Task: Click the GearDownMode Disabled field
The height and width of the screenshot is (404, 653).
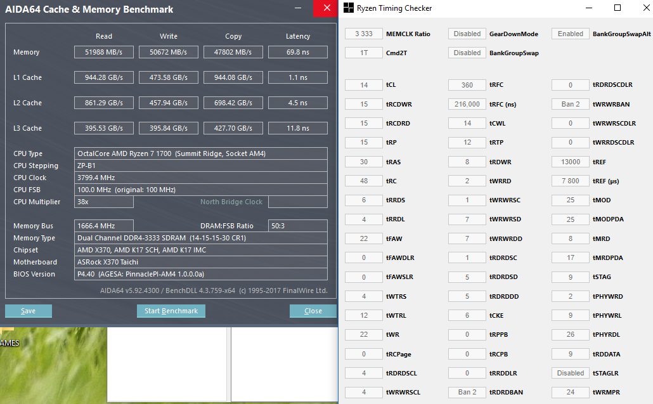Action: pyautogui.click(x=467, y=34)
